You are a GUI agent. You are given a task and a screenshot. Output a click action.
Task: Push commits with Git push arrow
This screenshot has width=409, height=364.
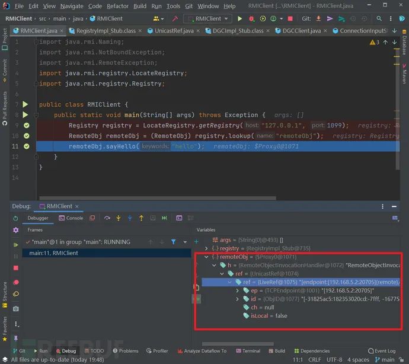tap(330, 18)
